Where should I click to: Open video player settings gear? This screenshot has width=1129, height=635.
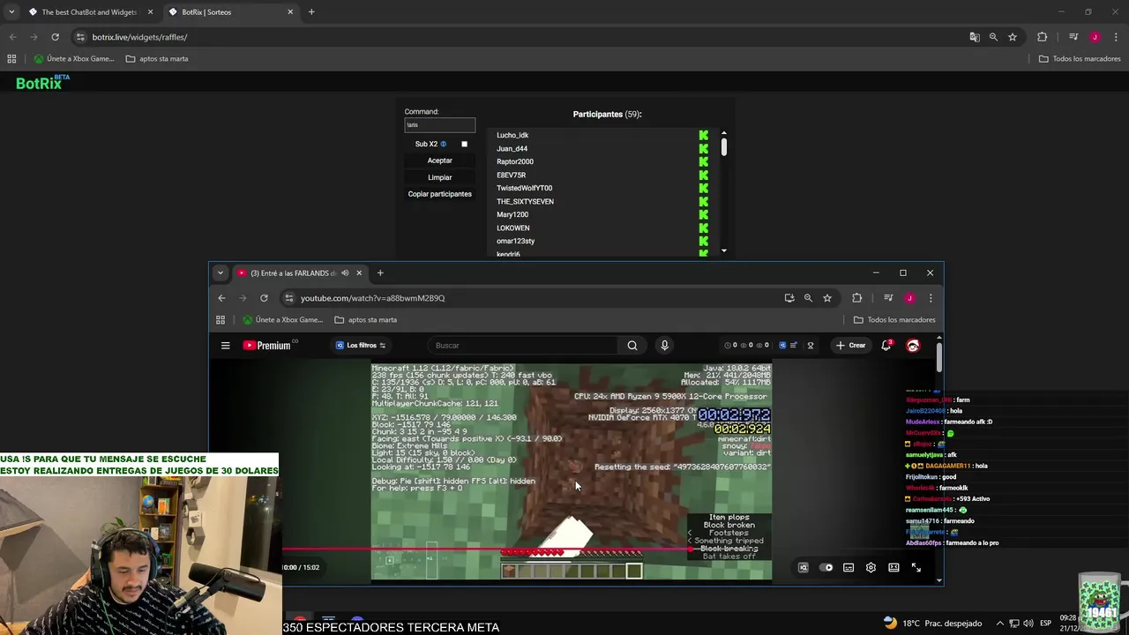[871, 567]
